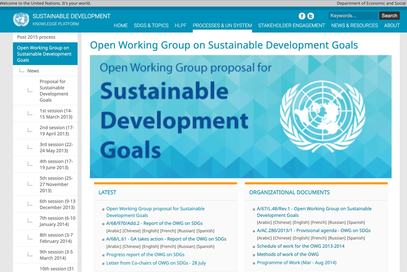The width and height of the screenshot is (407, 272).
Task: Click the Sustainable Development Goals banner image
Action: coord(240,117)
